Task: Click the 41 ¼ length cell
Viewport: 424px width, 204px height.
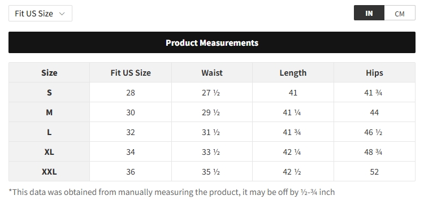Action: (293, 112)
